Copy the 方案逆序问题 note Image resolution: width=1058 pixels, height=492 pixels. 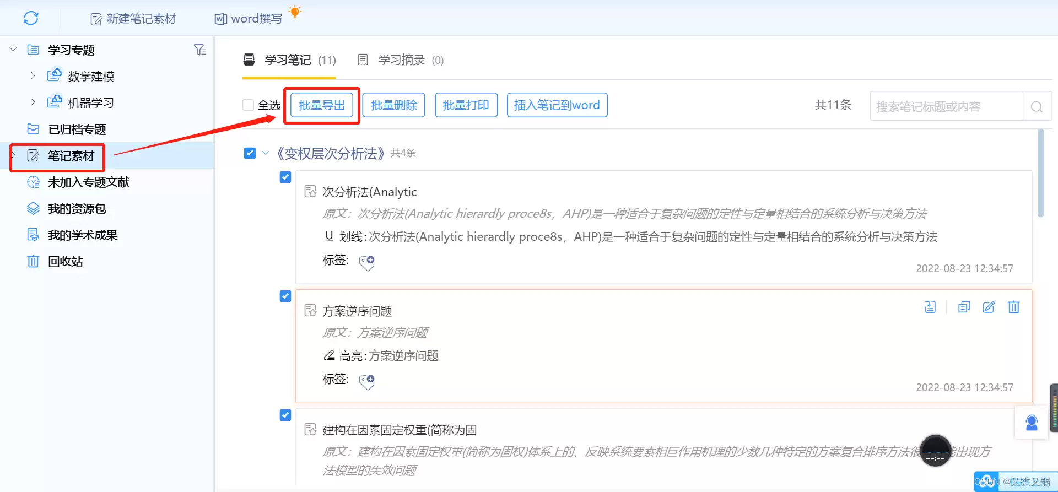point(964,307)
